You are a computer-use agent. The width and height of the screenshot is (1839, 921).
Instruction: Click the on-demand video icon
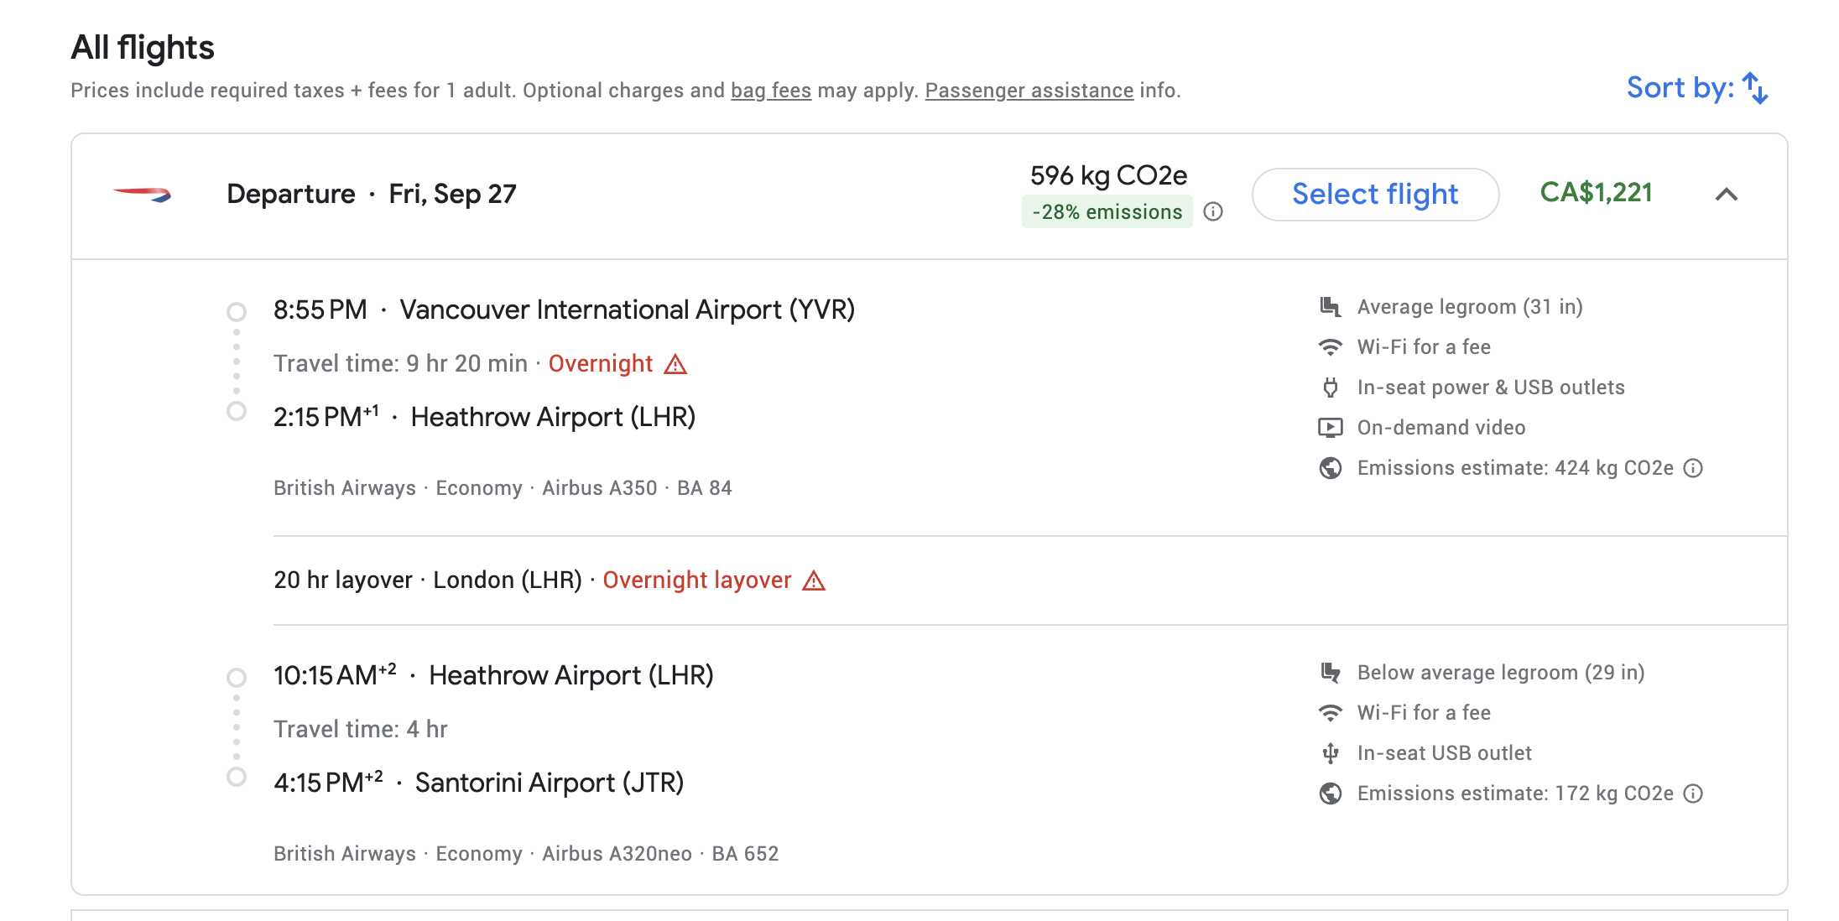pyautogui.click(x=1331, y=428)
